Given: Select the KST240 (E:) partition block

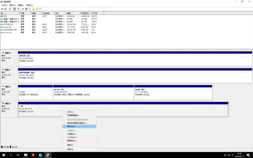Looking at the screenshot, I should (135, 59).
